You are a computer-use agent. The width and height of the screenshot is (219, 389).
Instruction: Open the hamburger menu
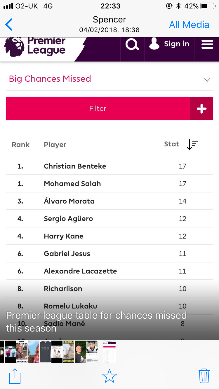[207, 45]
